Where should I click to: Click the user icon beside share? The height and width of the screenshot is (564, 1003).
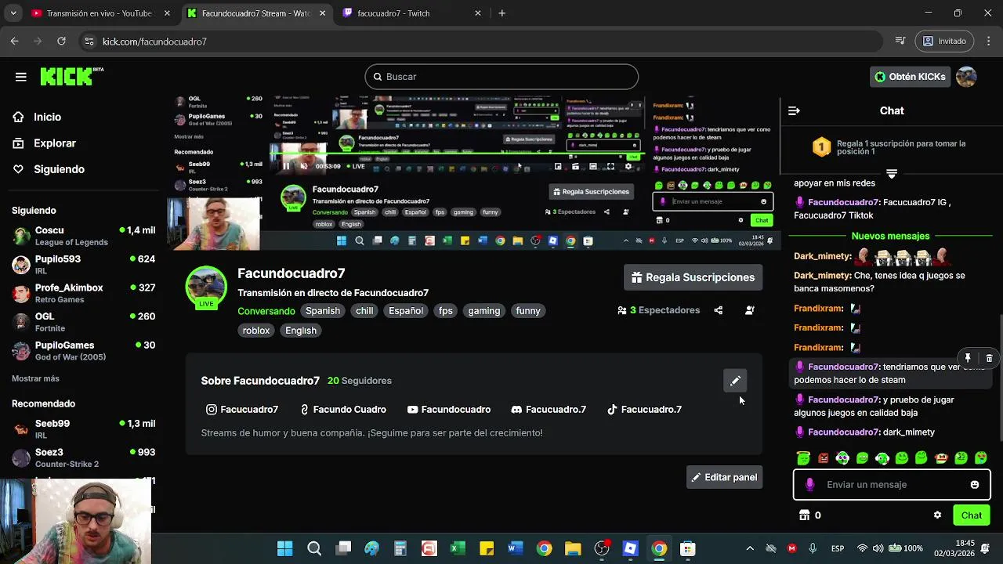[x=750, y=310]
